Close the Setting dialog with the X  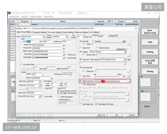coord(136,28)
